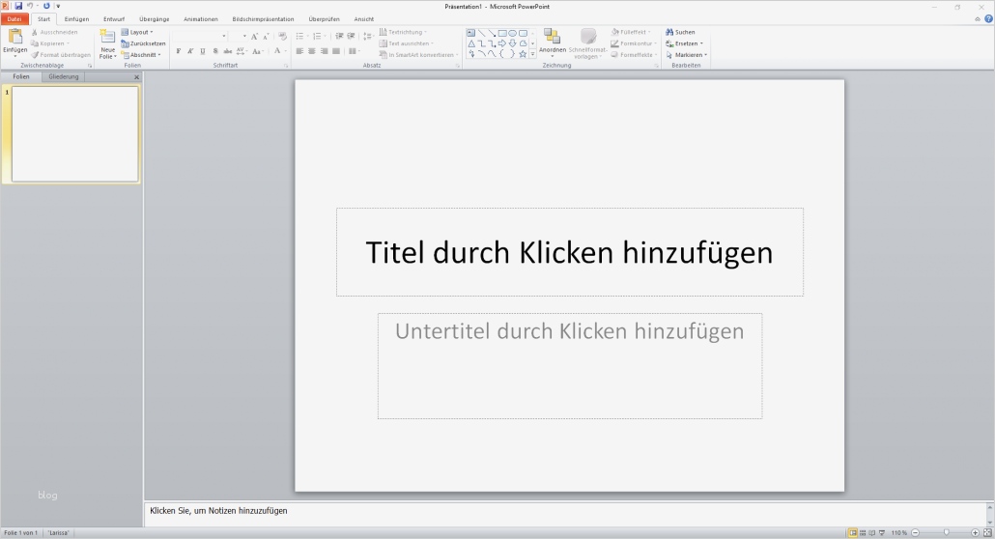This screenshot has height=539, width=995.
Task: Open the Animationen ribbon tab
Action: [x=200, y=19]
